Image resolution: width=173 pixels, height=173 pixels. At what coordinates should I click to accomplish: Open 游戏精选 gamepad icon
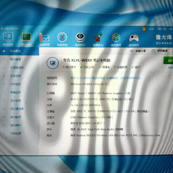tap(134, 39)
